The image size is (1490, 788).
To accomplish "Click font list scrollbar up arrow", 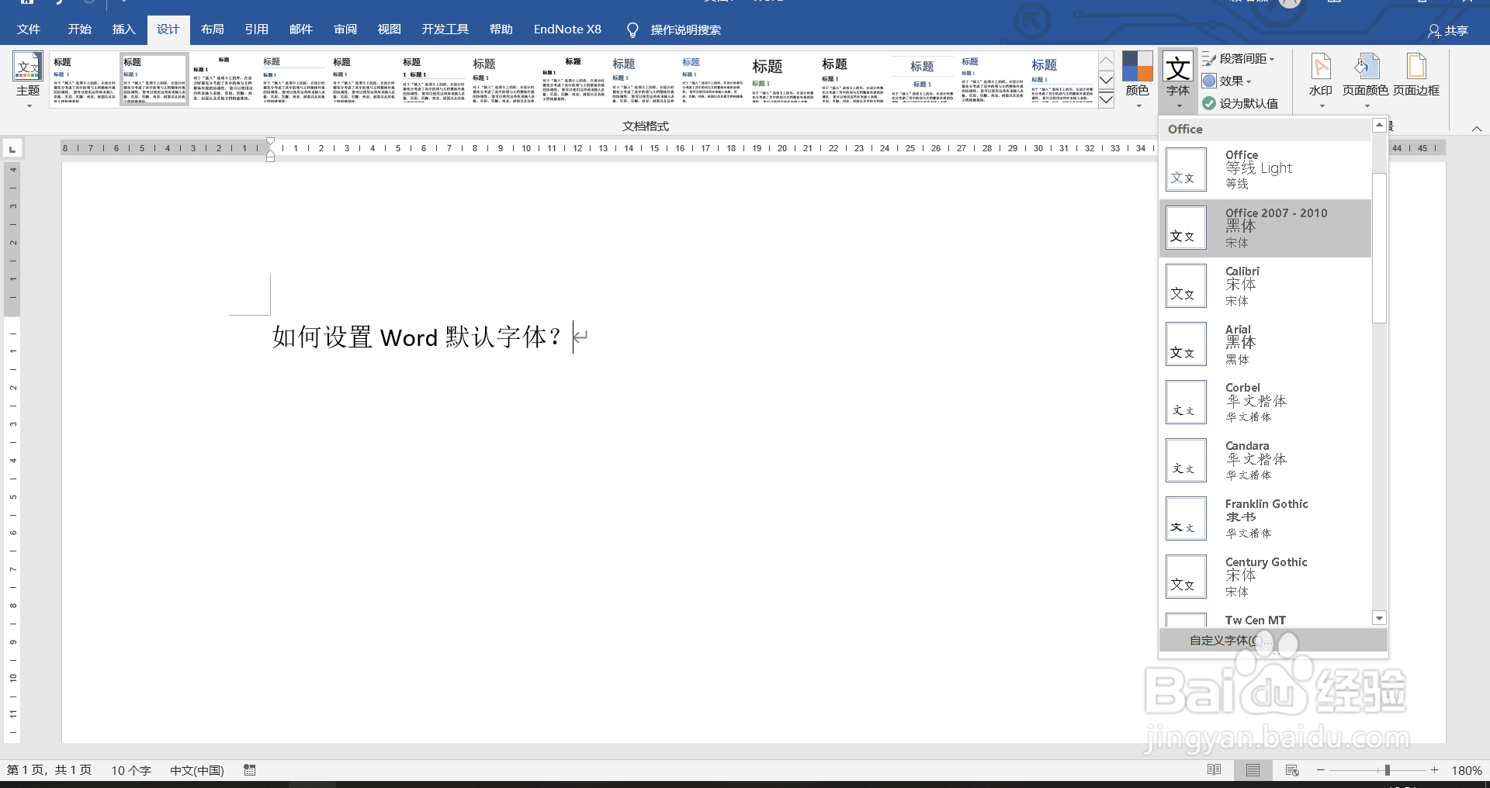I will [1379, 125].
